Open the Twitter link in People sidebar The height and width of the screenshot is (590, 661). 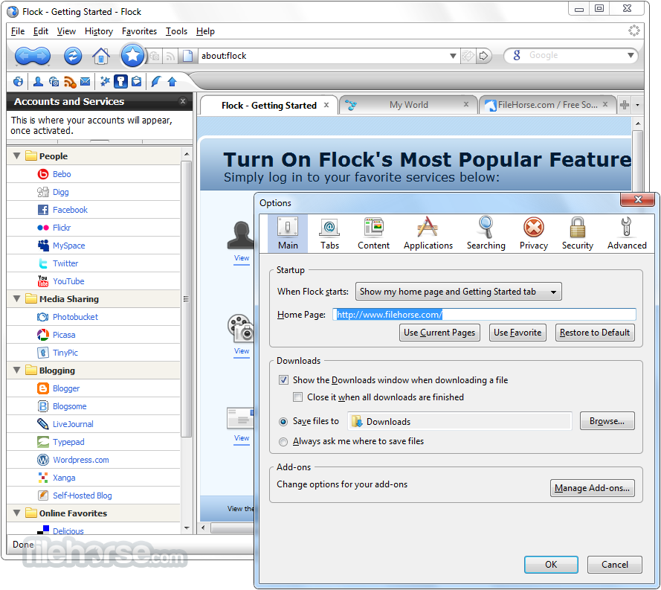point(65,263)
